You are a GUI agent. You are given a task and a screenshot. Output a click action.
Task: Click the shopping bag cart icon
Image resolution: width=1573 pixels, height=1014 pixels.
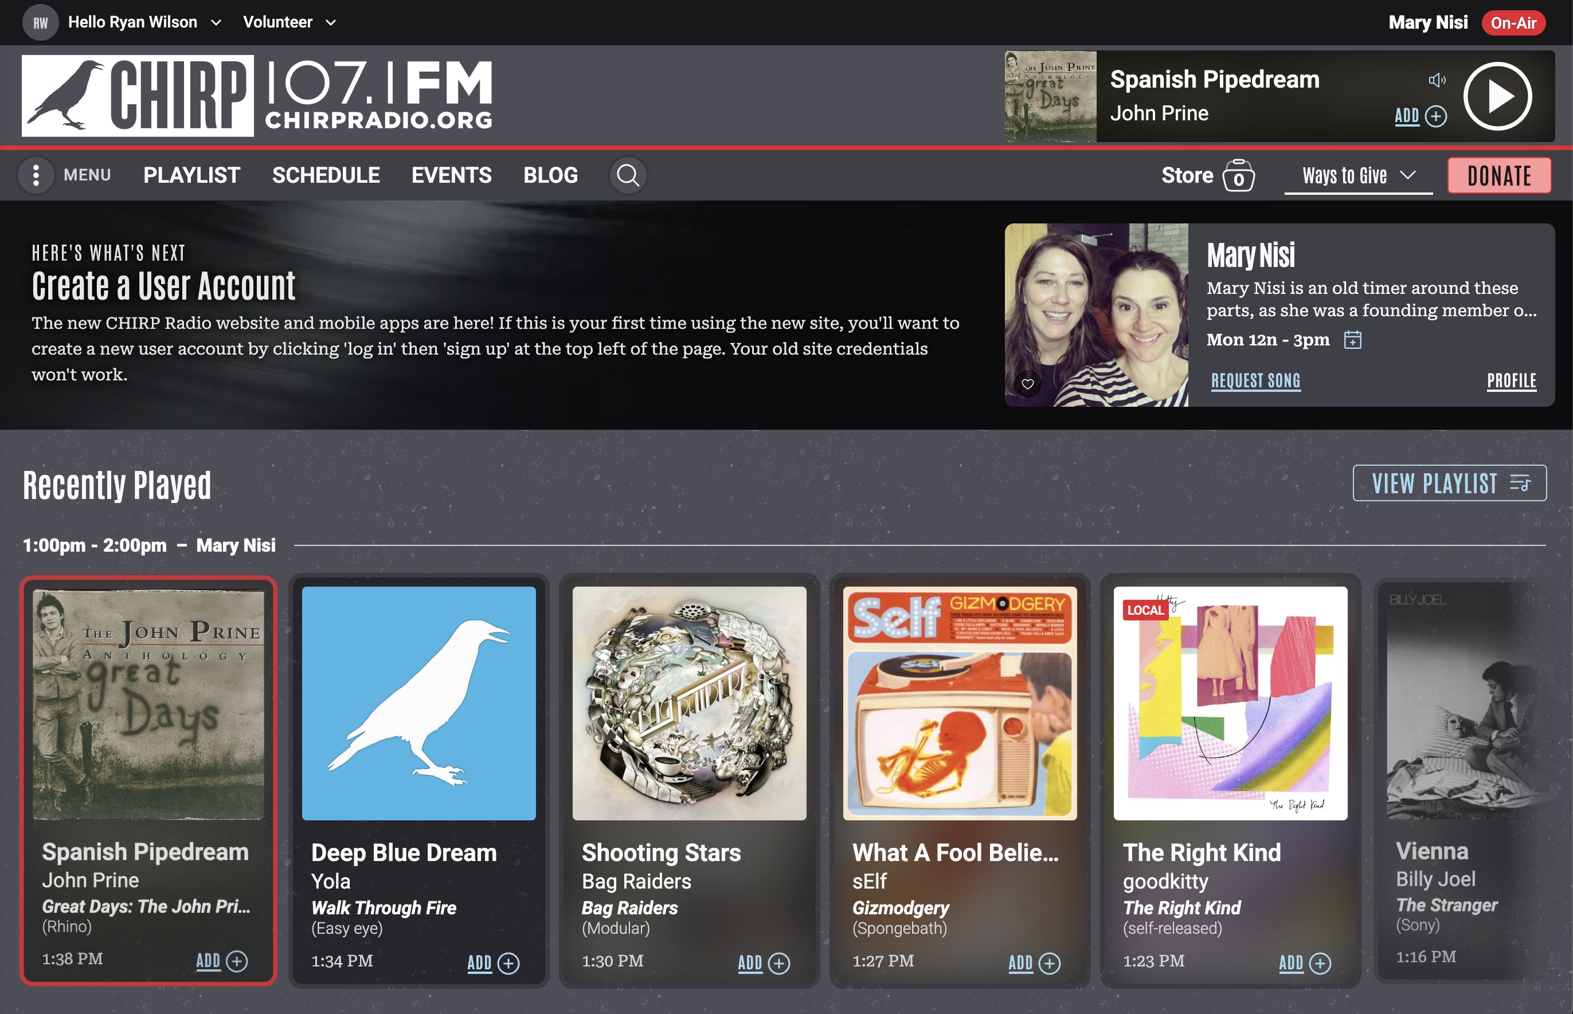(1238, 175)
